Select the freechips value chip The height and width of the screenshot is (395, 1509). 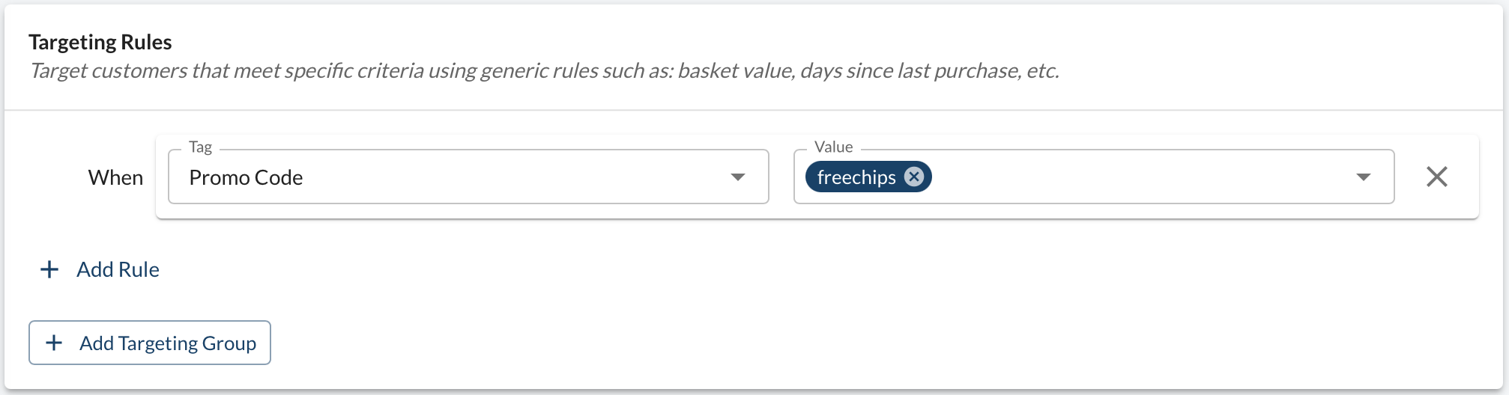856,177
